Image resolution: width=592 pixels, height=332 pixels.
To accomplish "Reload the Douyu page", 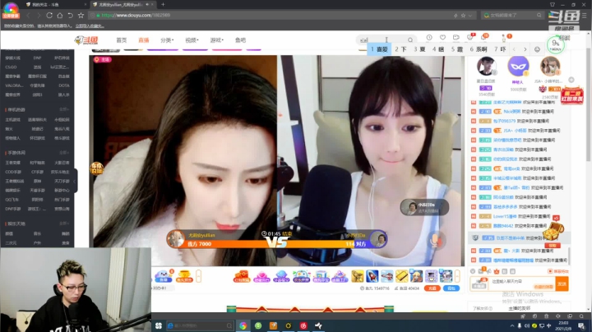I will pyautogui.click(x=49, y=16).
